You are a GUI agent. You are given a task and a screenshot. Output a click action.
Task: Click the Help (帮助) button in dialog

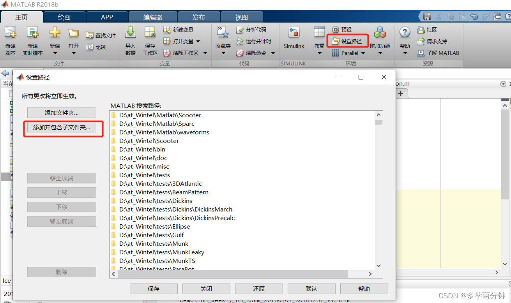coord(364,289)
